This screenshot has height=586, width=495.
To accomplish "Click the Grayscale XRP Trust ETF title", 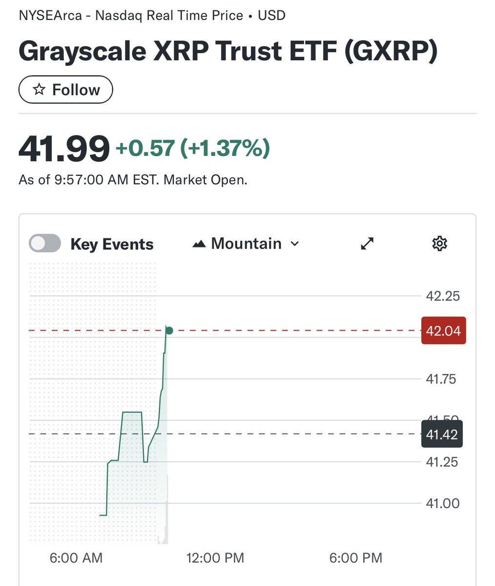I will 228,51.
